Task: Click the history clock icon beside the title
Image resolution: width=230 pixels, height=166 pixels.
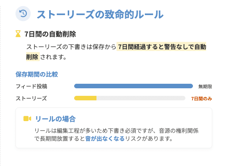Action: pyautogui.click(x=23, y=14)
